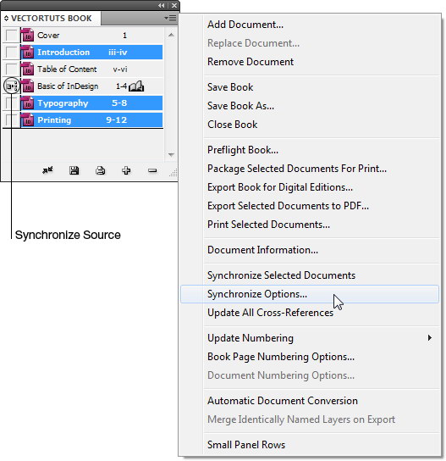
Task: Set Typography as synchronize source checkbox
Action: [x=12, y=103]
